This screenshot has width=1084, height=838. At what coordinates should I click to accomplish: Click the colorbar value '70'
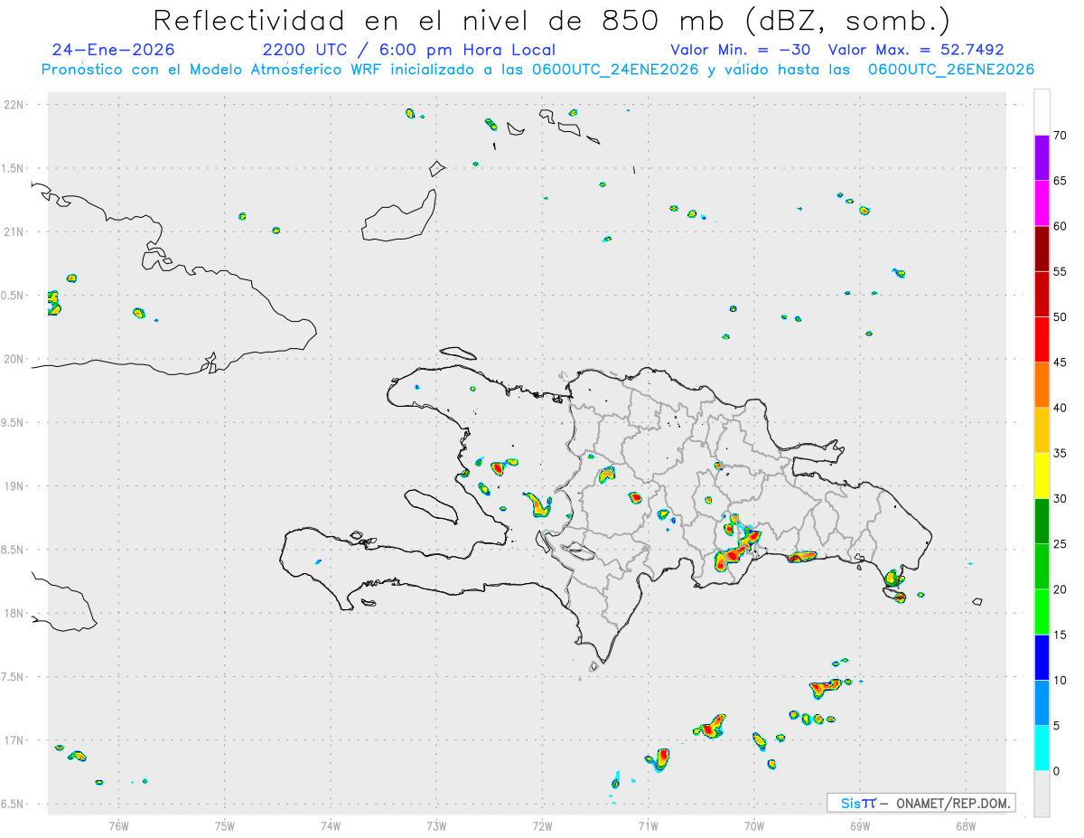(1060, 136)
